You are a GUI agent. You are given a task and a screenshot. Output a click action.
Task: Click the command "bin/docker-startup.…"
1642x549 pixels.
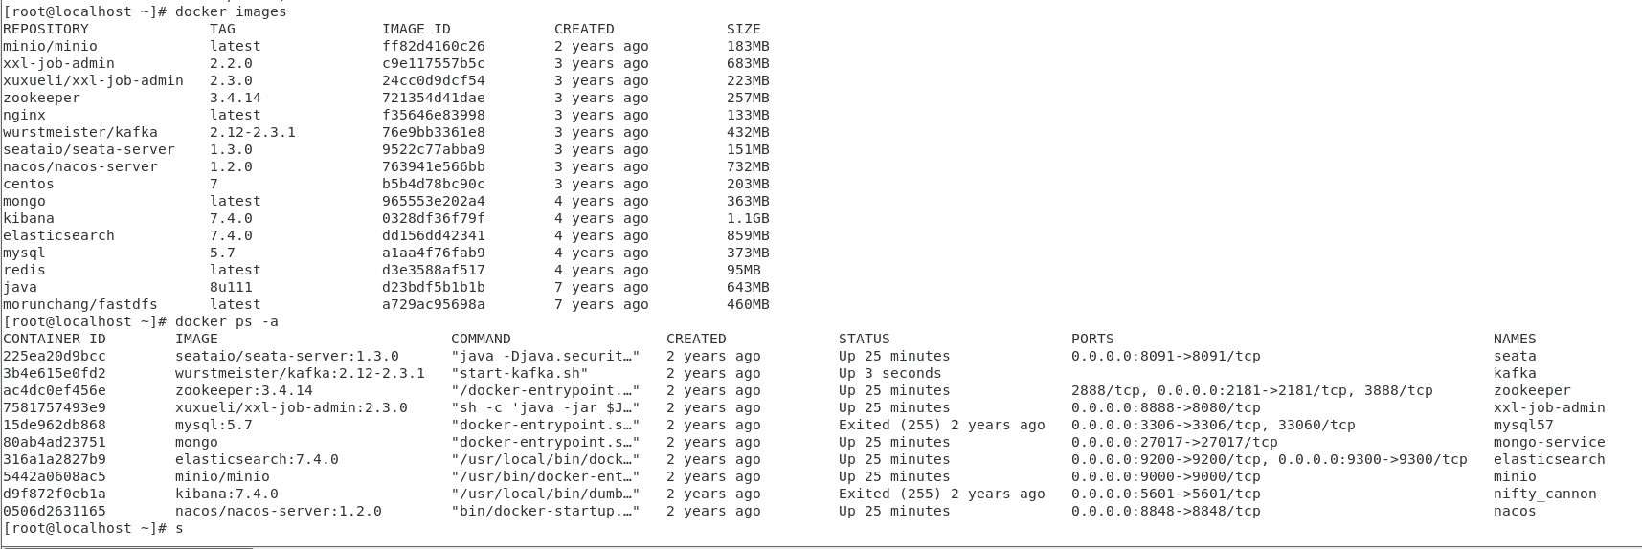546,511
